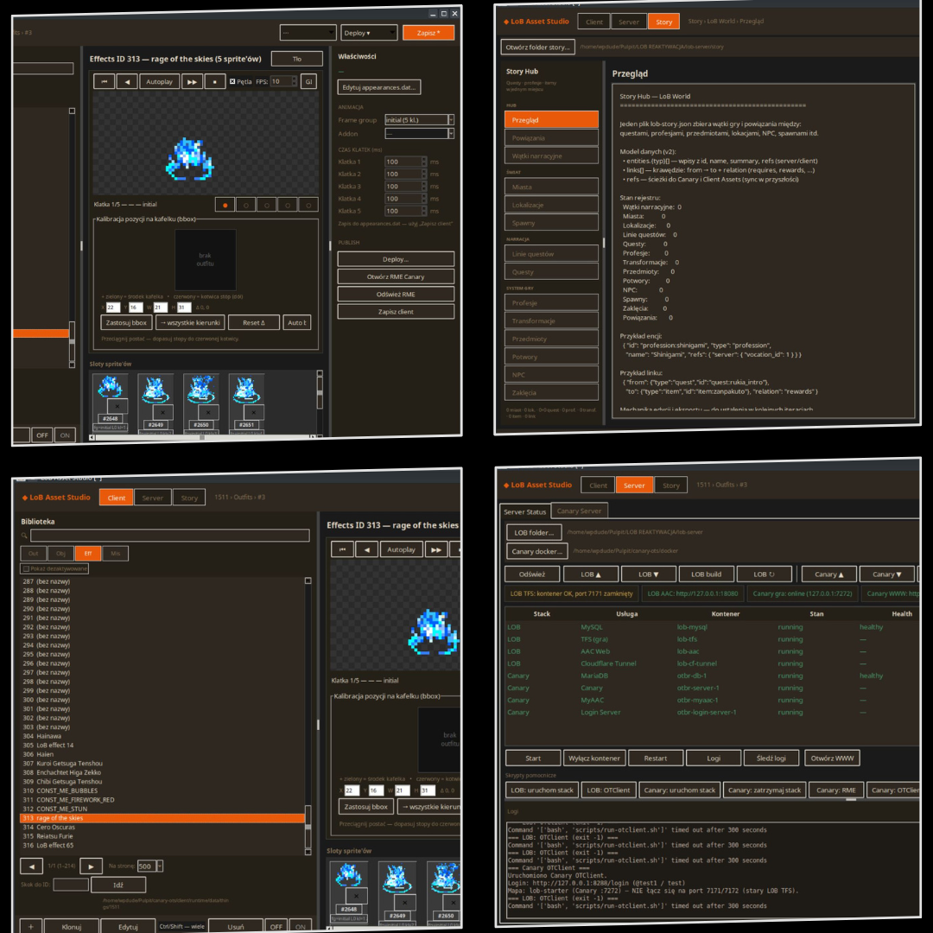The width and height of the screenshot is (933, 933).
Task: Enable Pokaż dezaktywowane checkbox
Action: pyautogui.click(x=26, y=568)
